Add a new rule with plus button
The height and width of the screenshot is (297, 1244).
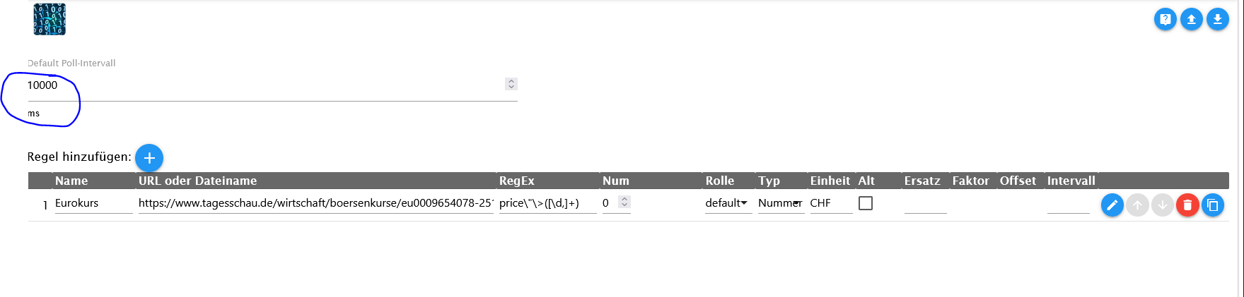tap(149, 158)
